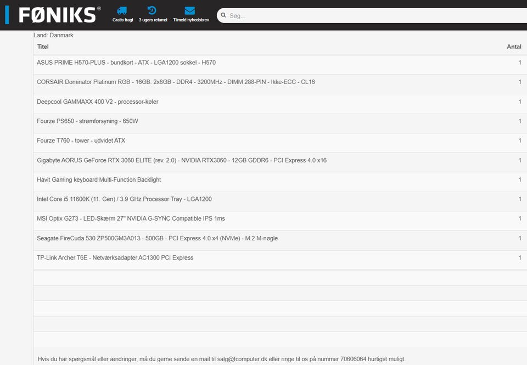Select the Land: Danmark text
The image size is (527, 365).
53,35
